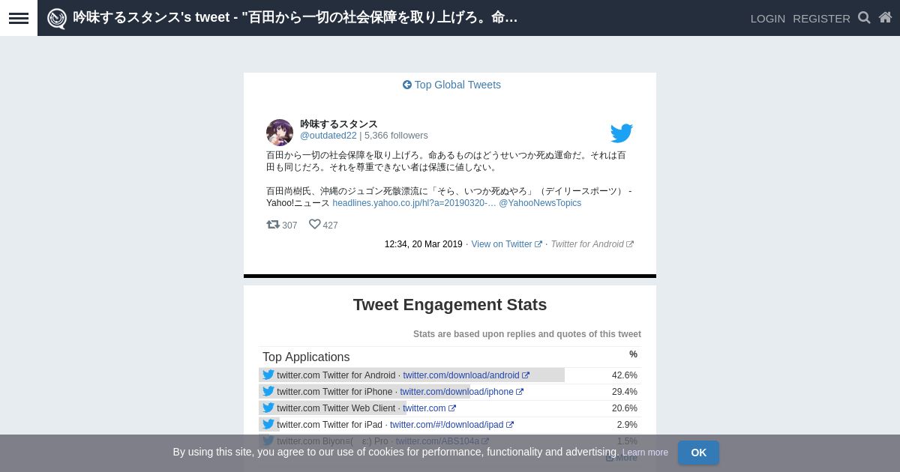The width and height of the screenshot is (900, 472).
Task: Click REGISTER in the top bar
Action: (821, 18)
